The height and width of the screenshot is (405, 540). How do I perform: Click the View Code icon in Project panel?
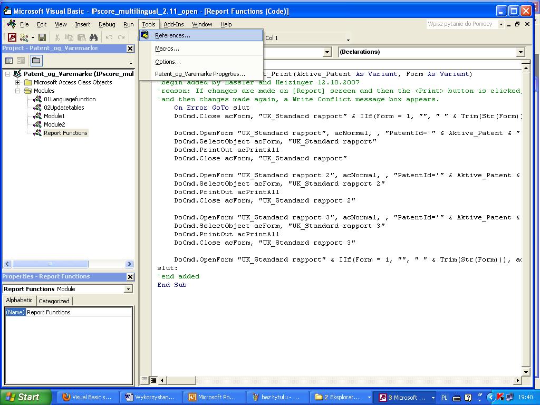[9, 61]
